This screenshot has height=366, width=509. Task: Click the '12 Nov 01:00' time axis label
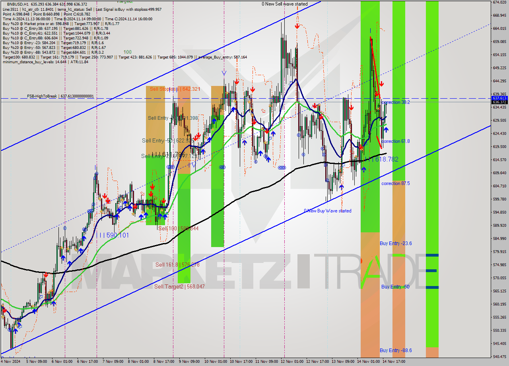tap(292, 362)
